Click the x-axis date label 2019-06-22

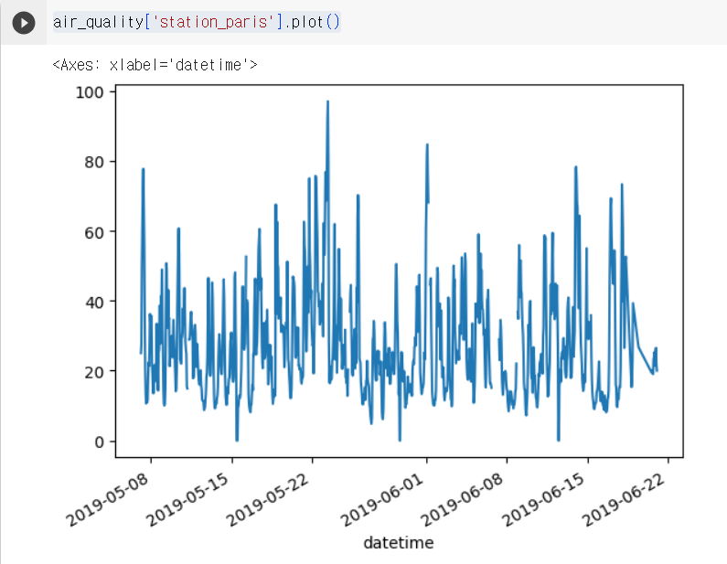pos(624,500)
